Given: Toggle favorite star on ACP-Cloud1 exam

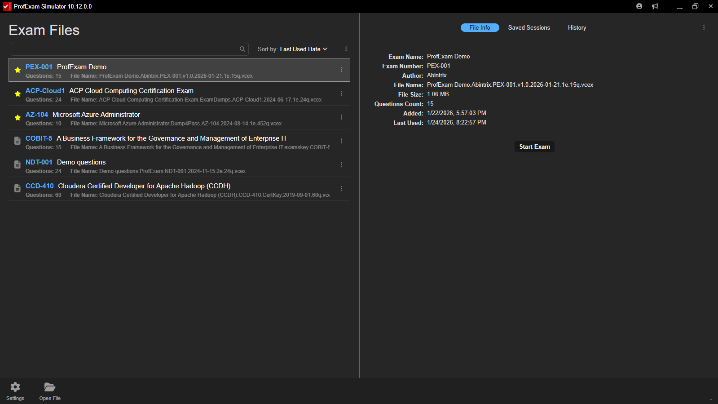Looking at the screenshot, I should coord(18,94).
